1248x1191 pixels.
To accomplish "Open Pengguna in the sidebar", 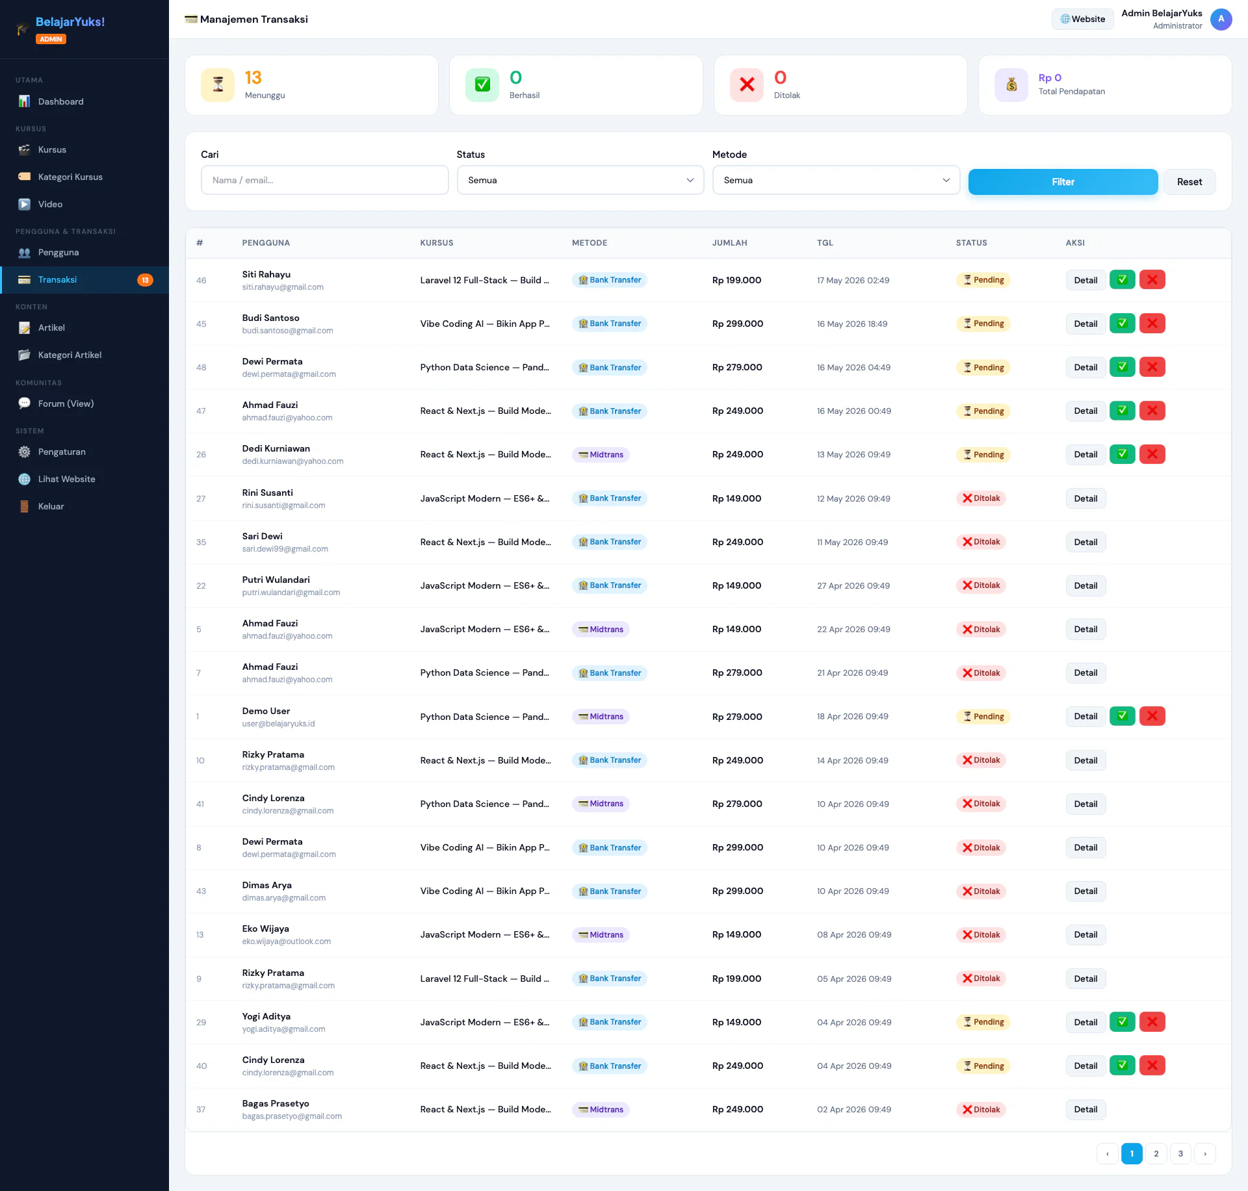I will (x=84, y=252).
